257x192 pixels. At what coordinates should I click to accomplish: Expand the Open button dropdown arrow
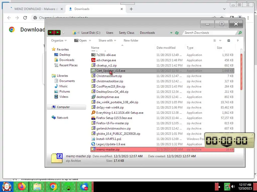90,41
